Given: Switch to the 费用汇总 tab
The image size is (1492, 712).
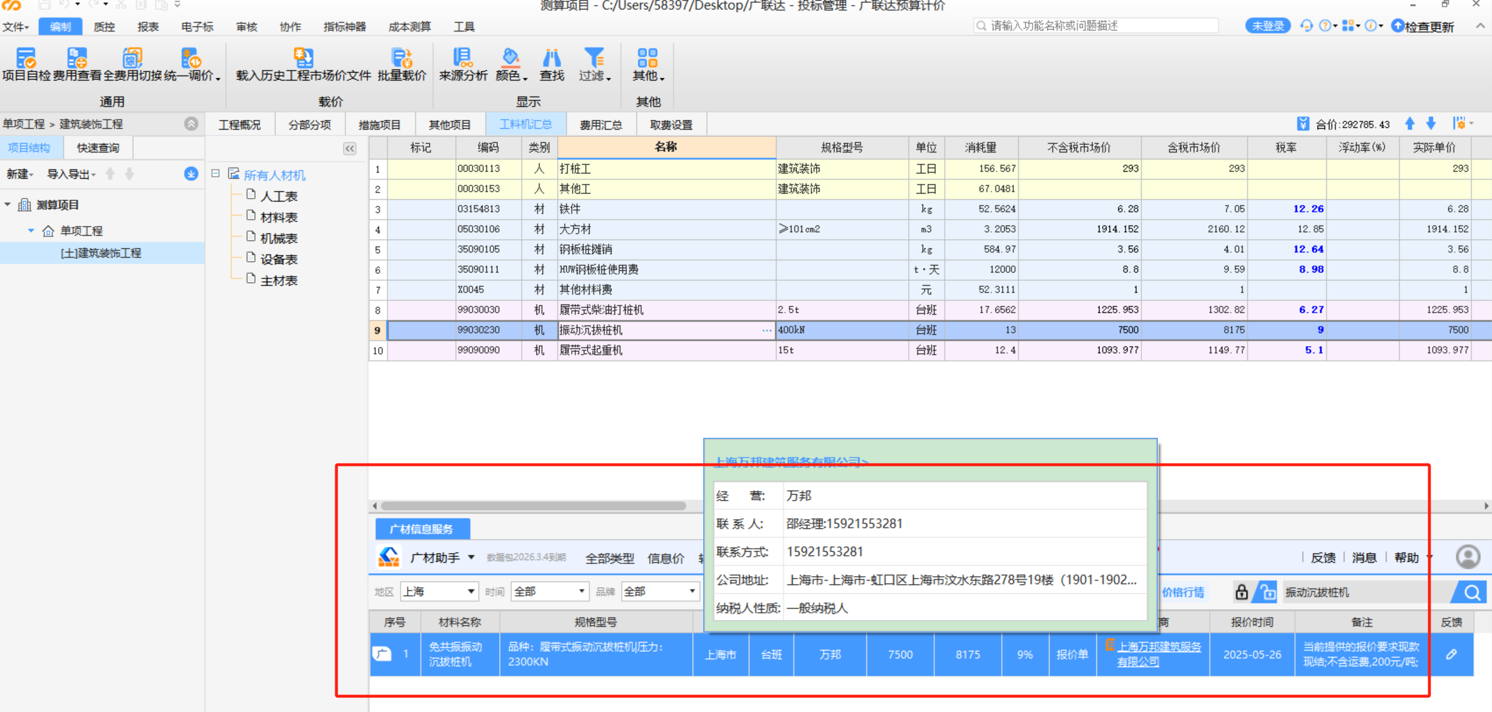Looking at the screenshot, I should pyautogui.click(x=600, y=125).
